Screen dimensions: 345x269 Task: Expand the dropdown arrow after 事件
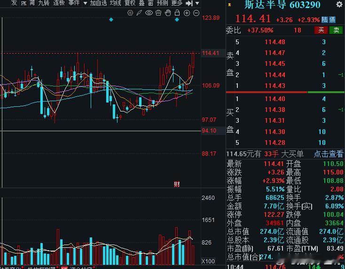pyautogui.click(x=86, y=3)
